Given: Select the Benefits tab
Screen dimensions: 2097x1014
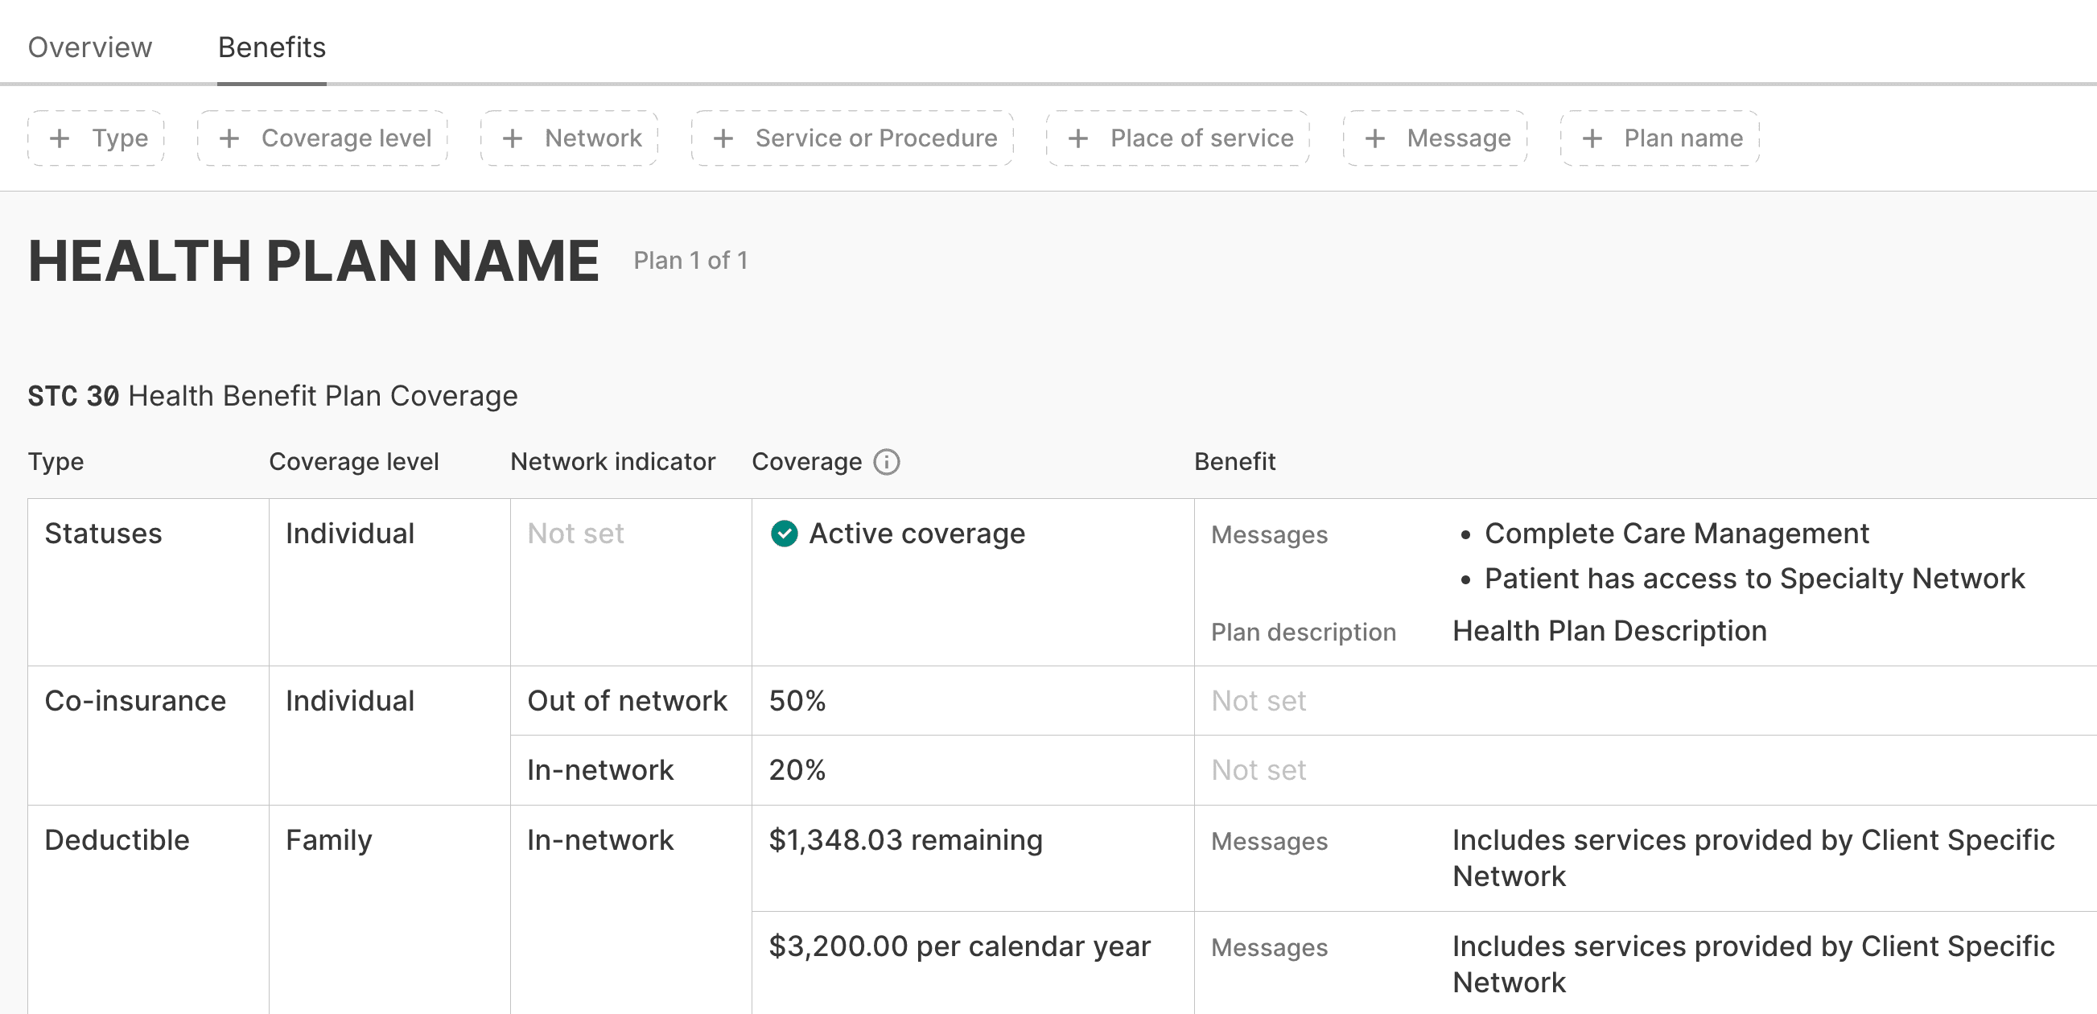Looking at the screenshot, I should (x=271, y=47).
